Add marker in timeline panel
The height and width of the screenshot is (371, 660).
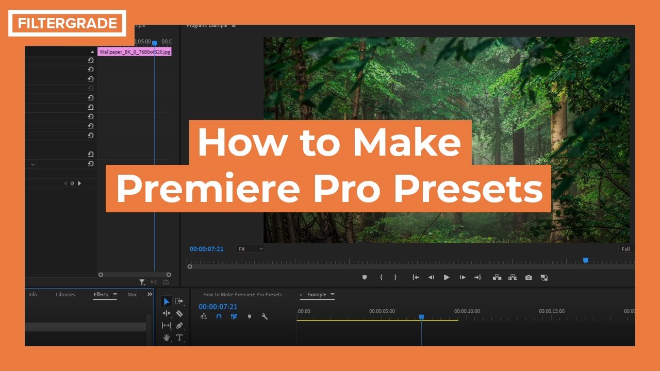pyautogui.click(x=250, y=316)
